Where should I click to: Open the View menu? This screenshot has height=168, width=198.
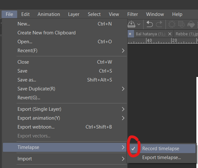point(114,14)
